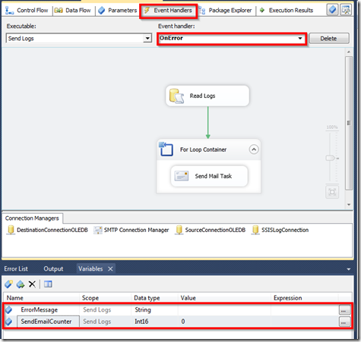Click the designer zoom slider handle
The height and width of the screenshot is (342, 361).
point(331,158)
